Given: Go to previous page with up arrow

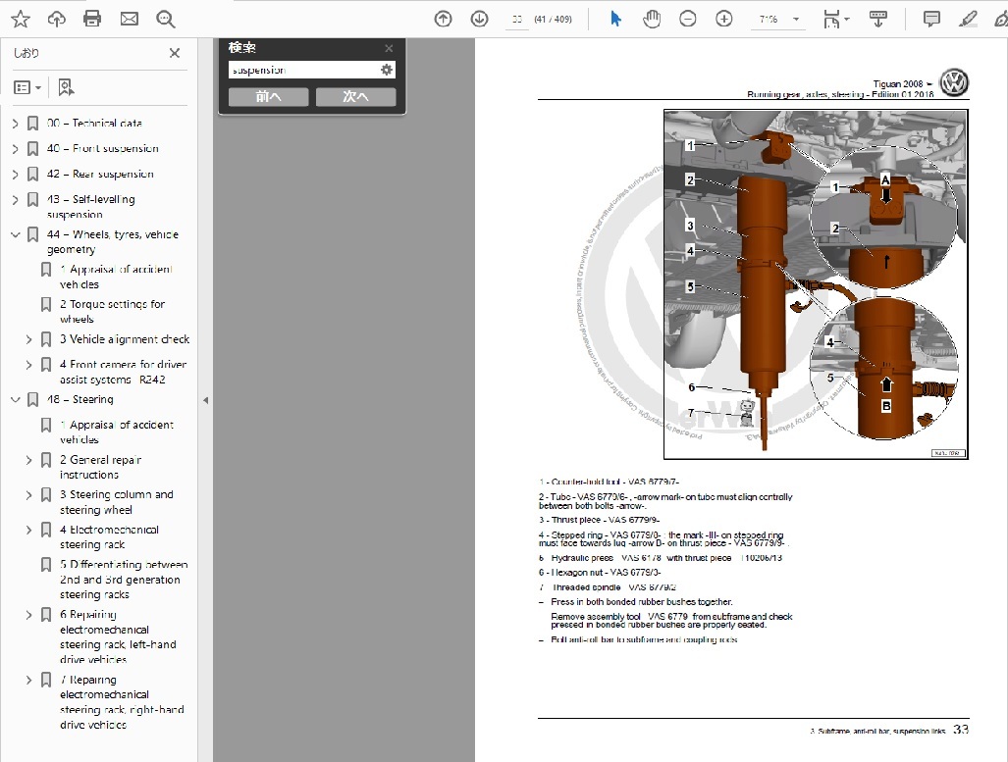Looking at the screenshot, I should (443, 20).
